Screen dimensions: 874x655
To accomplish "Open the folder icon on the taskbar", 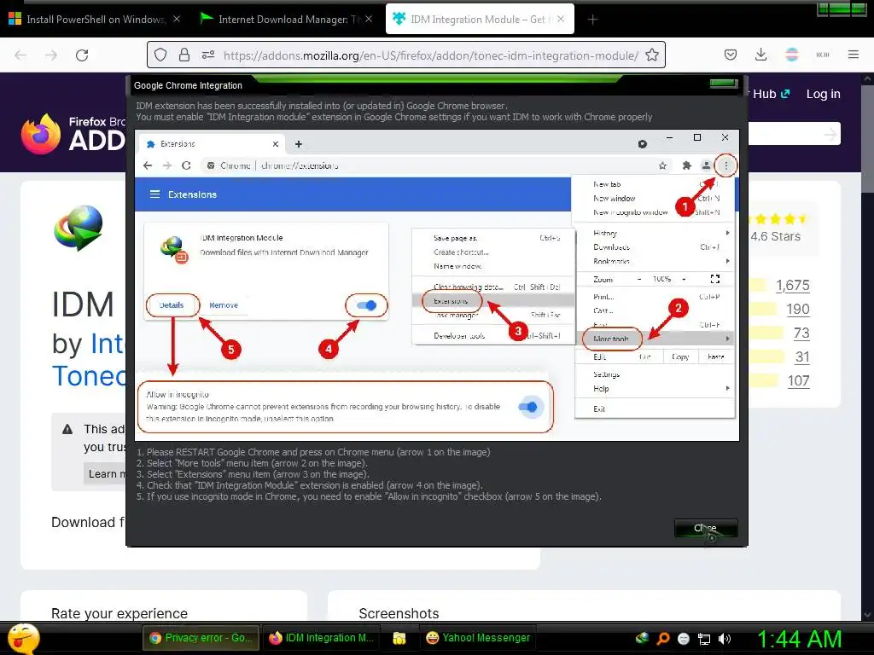I will [x=399, y=638].
